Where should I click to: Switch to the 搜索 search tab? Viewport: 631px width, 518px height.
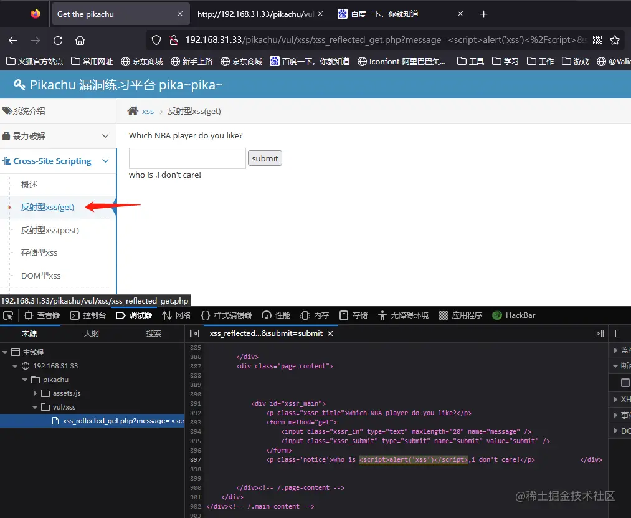[154, 333]
